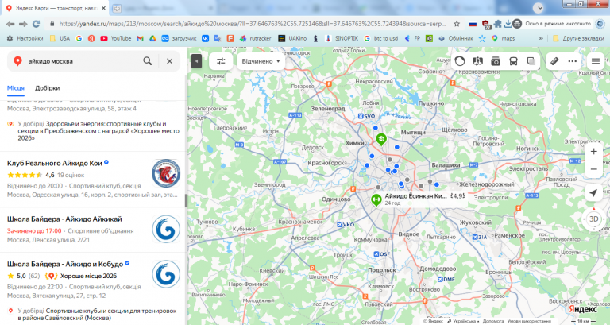Open the 'btc to usd' bookmark
The height and width of the screenshot is (325, 610).
pos(381,38)
